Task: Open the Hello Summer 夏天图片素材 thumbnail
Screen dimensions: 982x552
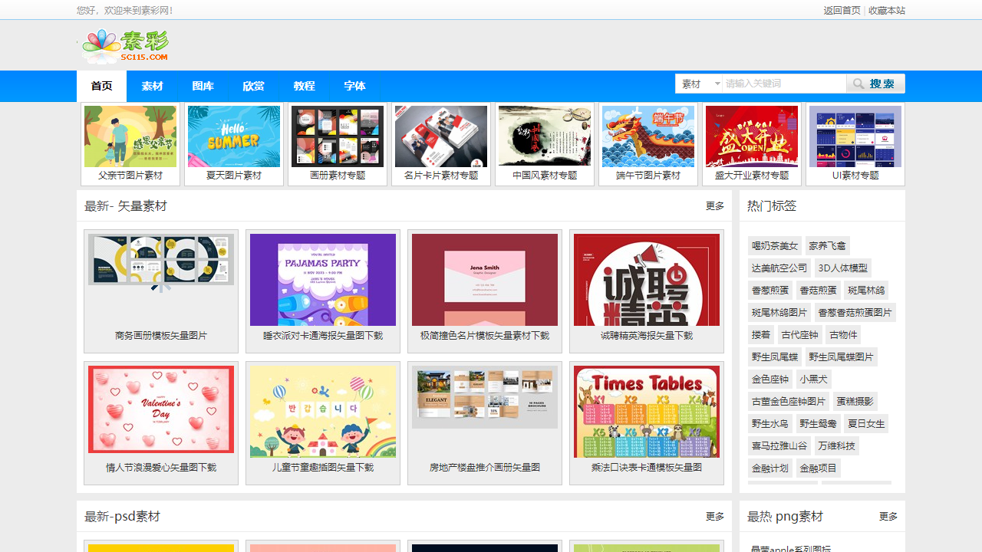Action: point(234,136)
